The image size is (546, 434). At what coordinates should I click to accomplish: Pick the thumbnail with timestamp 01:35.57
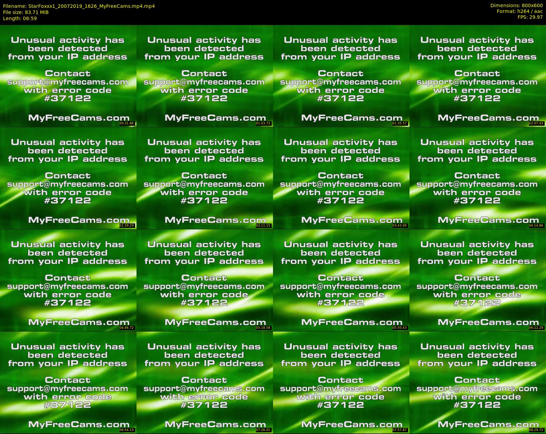pos(341,76)
